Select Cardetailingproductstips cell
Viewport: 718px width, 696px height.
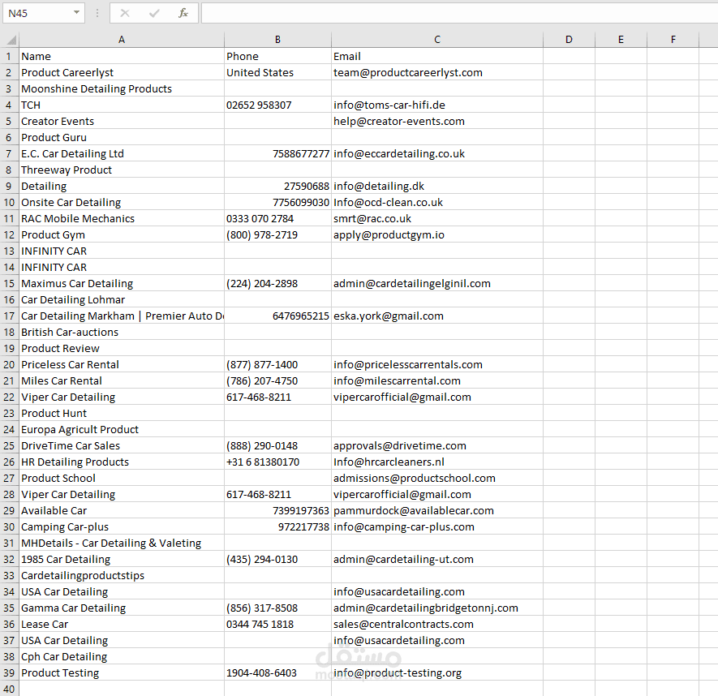point(122,576)
